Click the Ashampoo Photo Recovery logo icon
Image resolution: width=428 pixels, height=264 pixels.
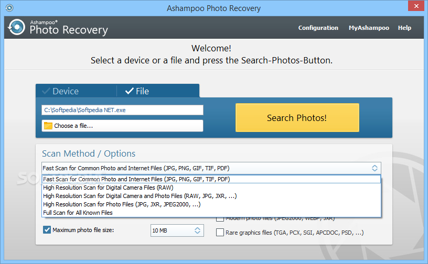(16, 27)
